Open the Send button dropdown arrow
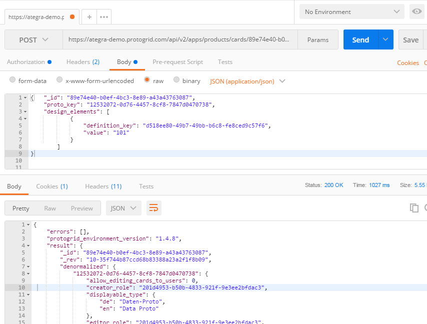This screenshot has height=324, width=427. [385, 39]
